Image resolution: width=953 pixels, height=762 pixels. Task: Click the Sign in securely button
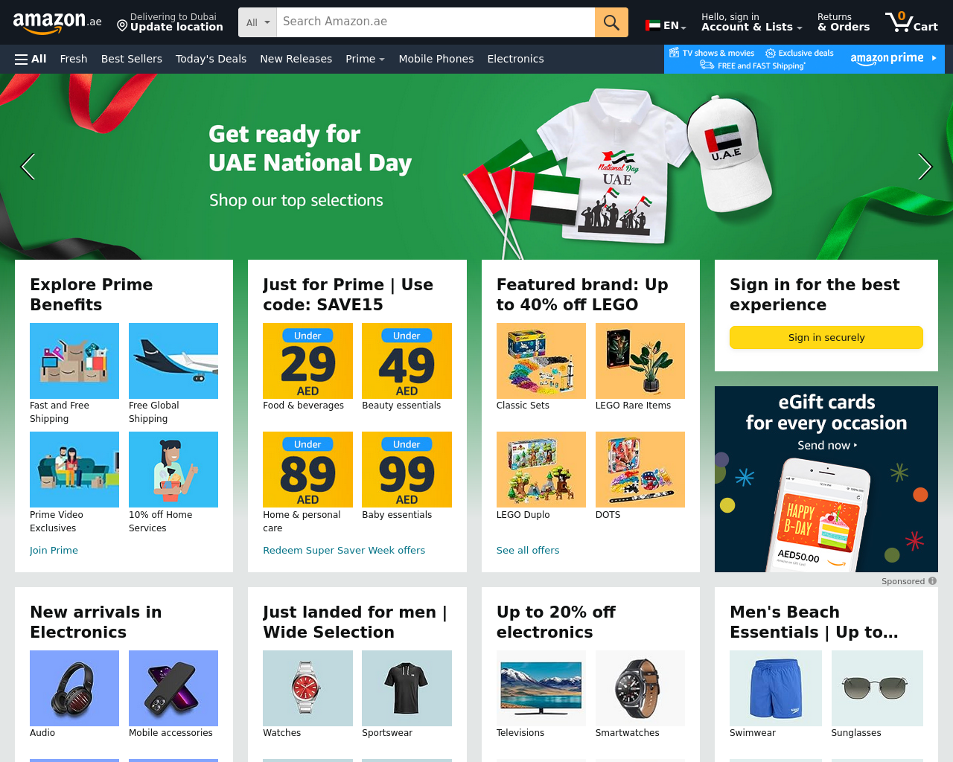click(826, 337)
